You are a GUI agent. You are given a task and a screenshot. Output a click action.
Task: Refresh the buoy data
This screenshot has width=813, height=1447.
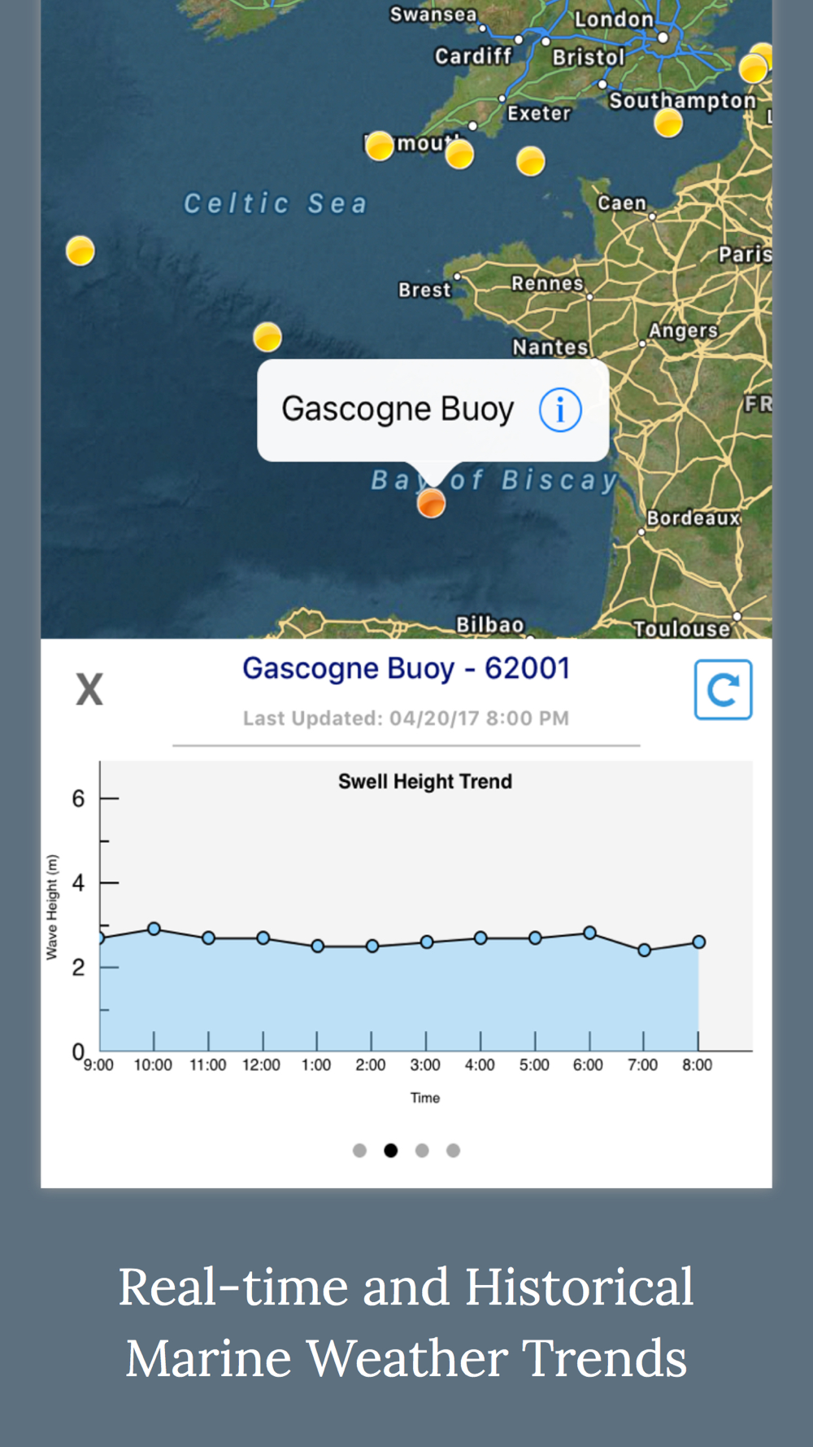[x=723, y=690]
